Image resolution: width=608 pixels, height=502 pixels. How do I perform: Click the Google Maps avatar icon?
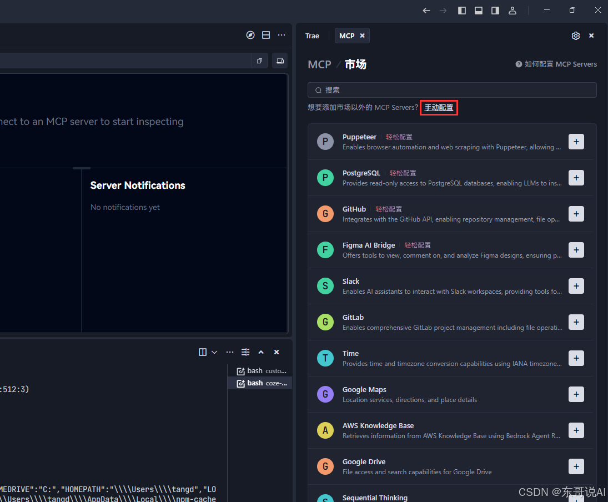coord(325,394)
